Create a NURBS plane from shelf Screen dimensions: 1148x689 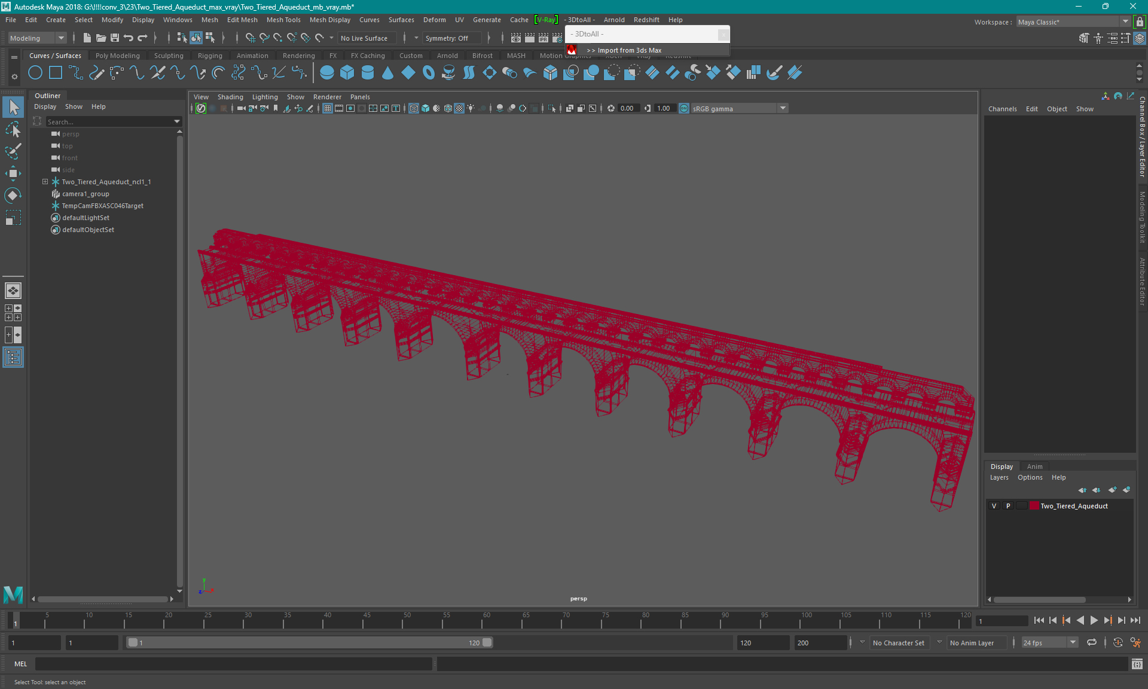408,73
